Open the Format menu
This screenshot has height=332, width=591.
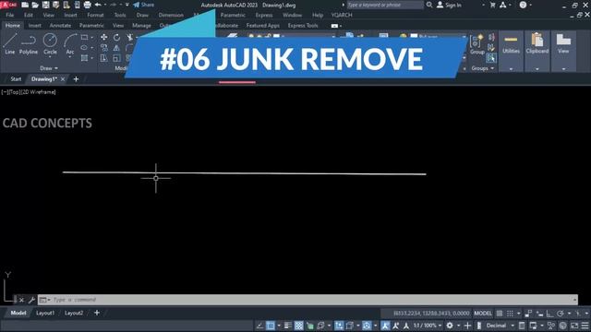[95, 15]
